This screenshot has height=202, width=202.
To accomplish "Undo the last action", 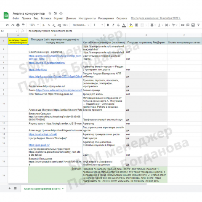I will tap(8, 25).
